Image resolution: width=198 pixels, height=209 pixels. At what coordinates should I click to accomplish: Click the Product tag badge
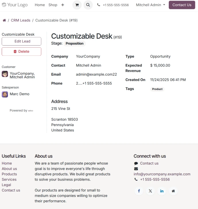coord(157,89)
